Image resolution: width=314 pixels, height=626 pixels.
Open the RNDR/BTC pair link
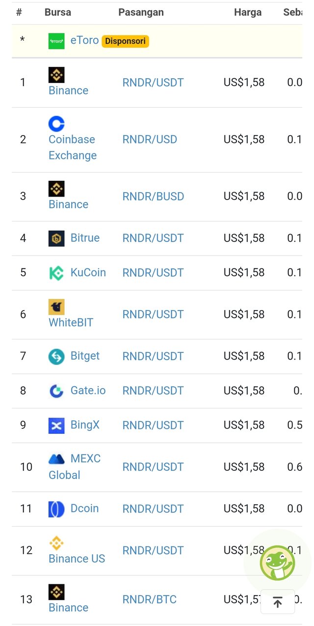(149, 599)
